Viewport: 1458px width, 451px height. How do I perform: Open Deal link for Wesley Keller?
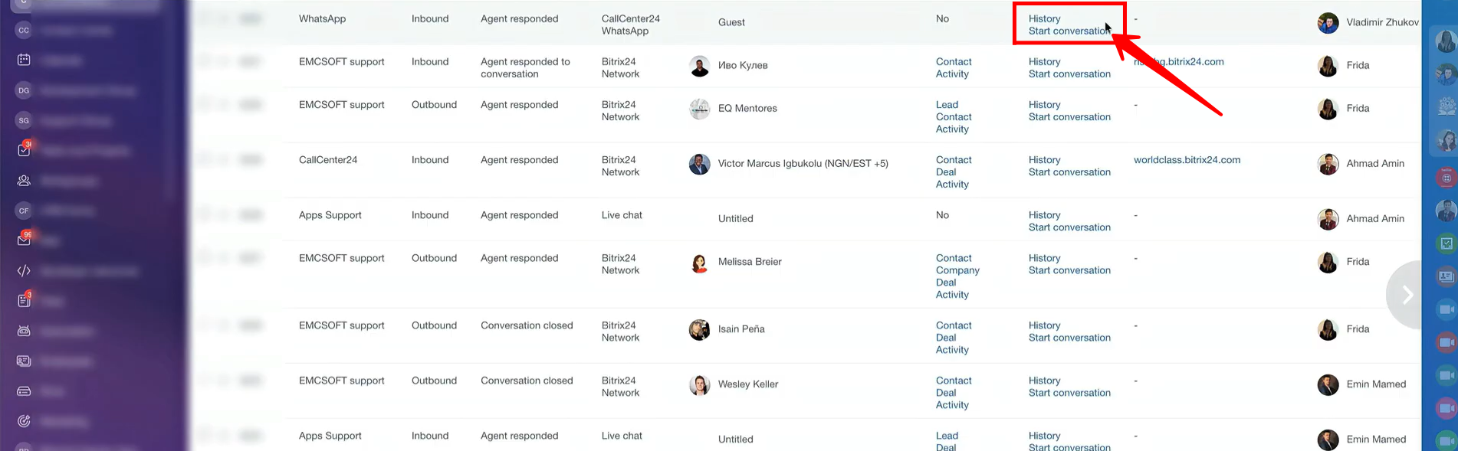click(946, 393)
